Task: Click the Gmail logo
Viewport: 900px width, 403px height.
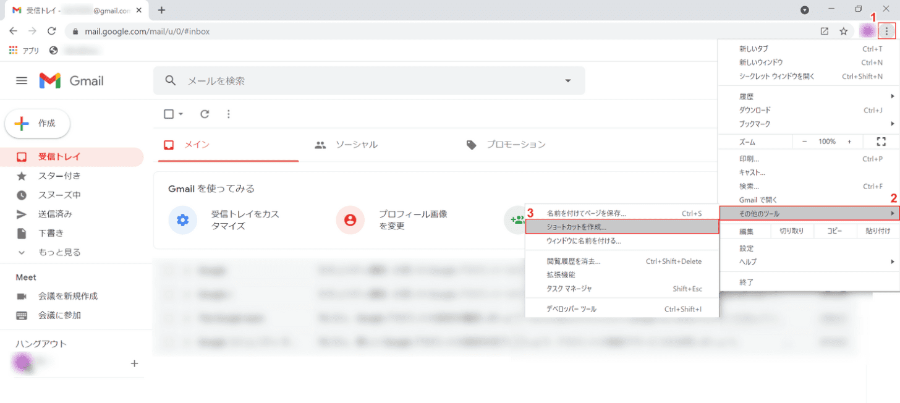Action: [x=71, y=80]
